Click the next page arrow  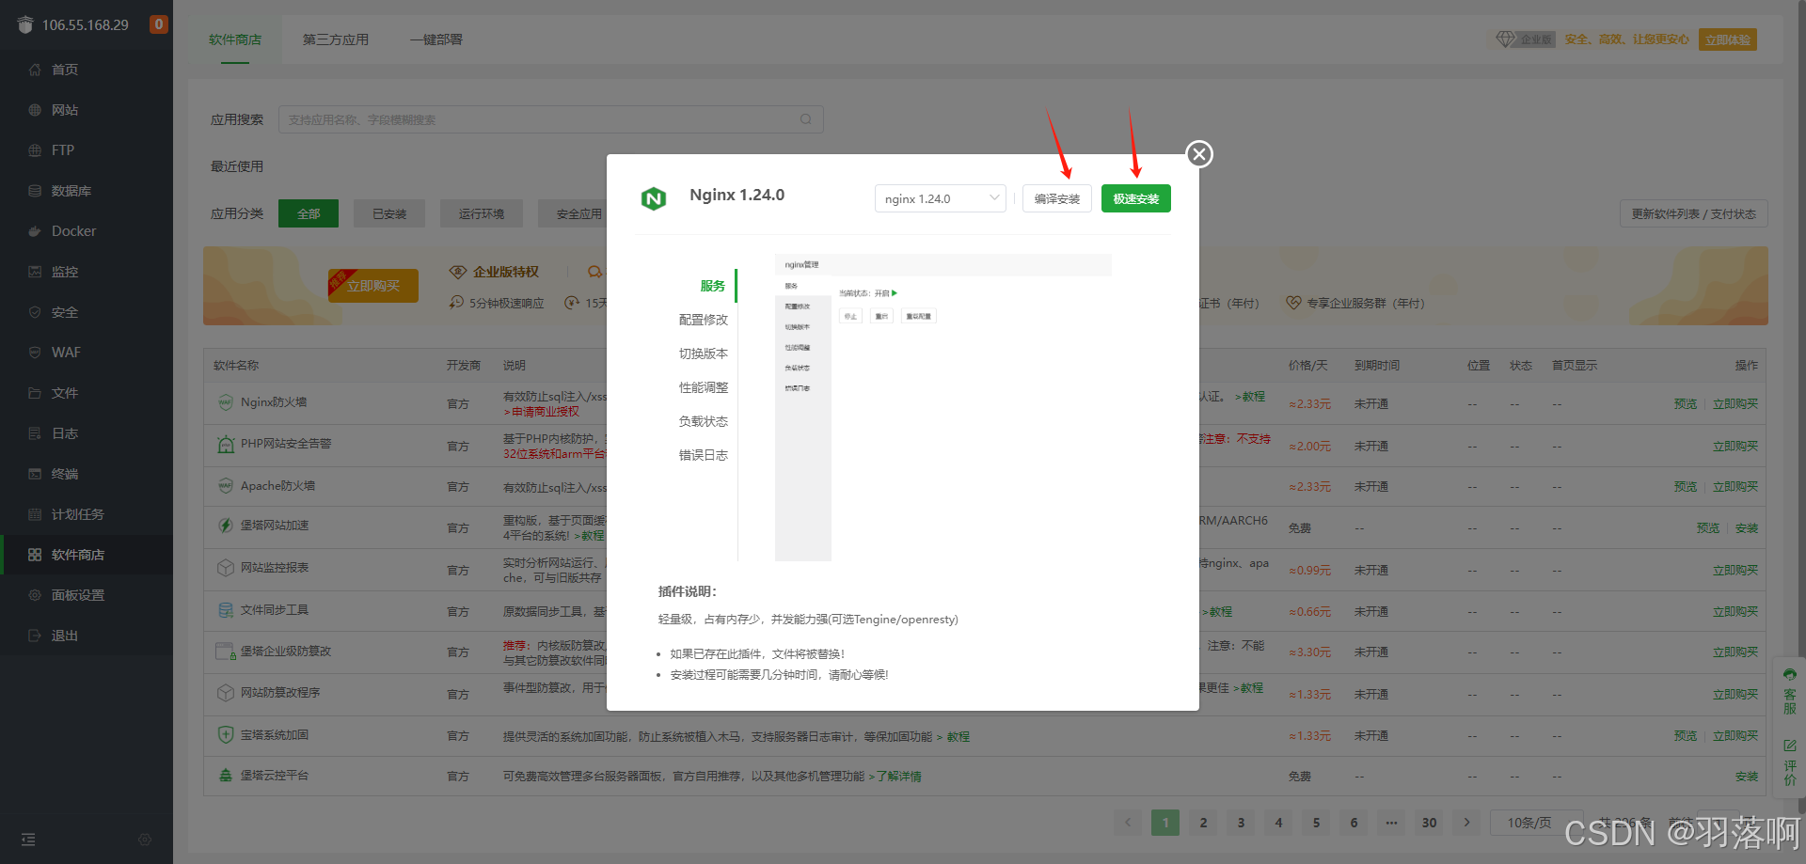point(1466,823)
